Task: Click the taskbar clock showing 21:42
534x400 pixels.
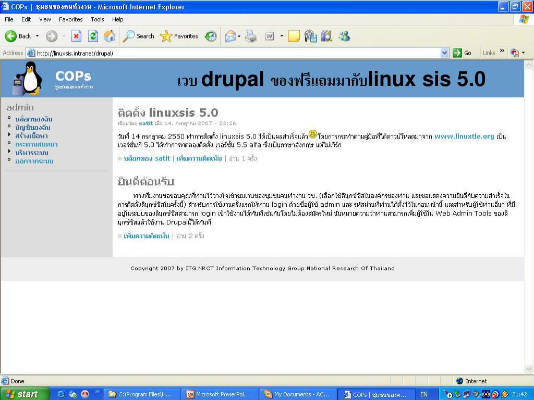Action: 519,394
